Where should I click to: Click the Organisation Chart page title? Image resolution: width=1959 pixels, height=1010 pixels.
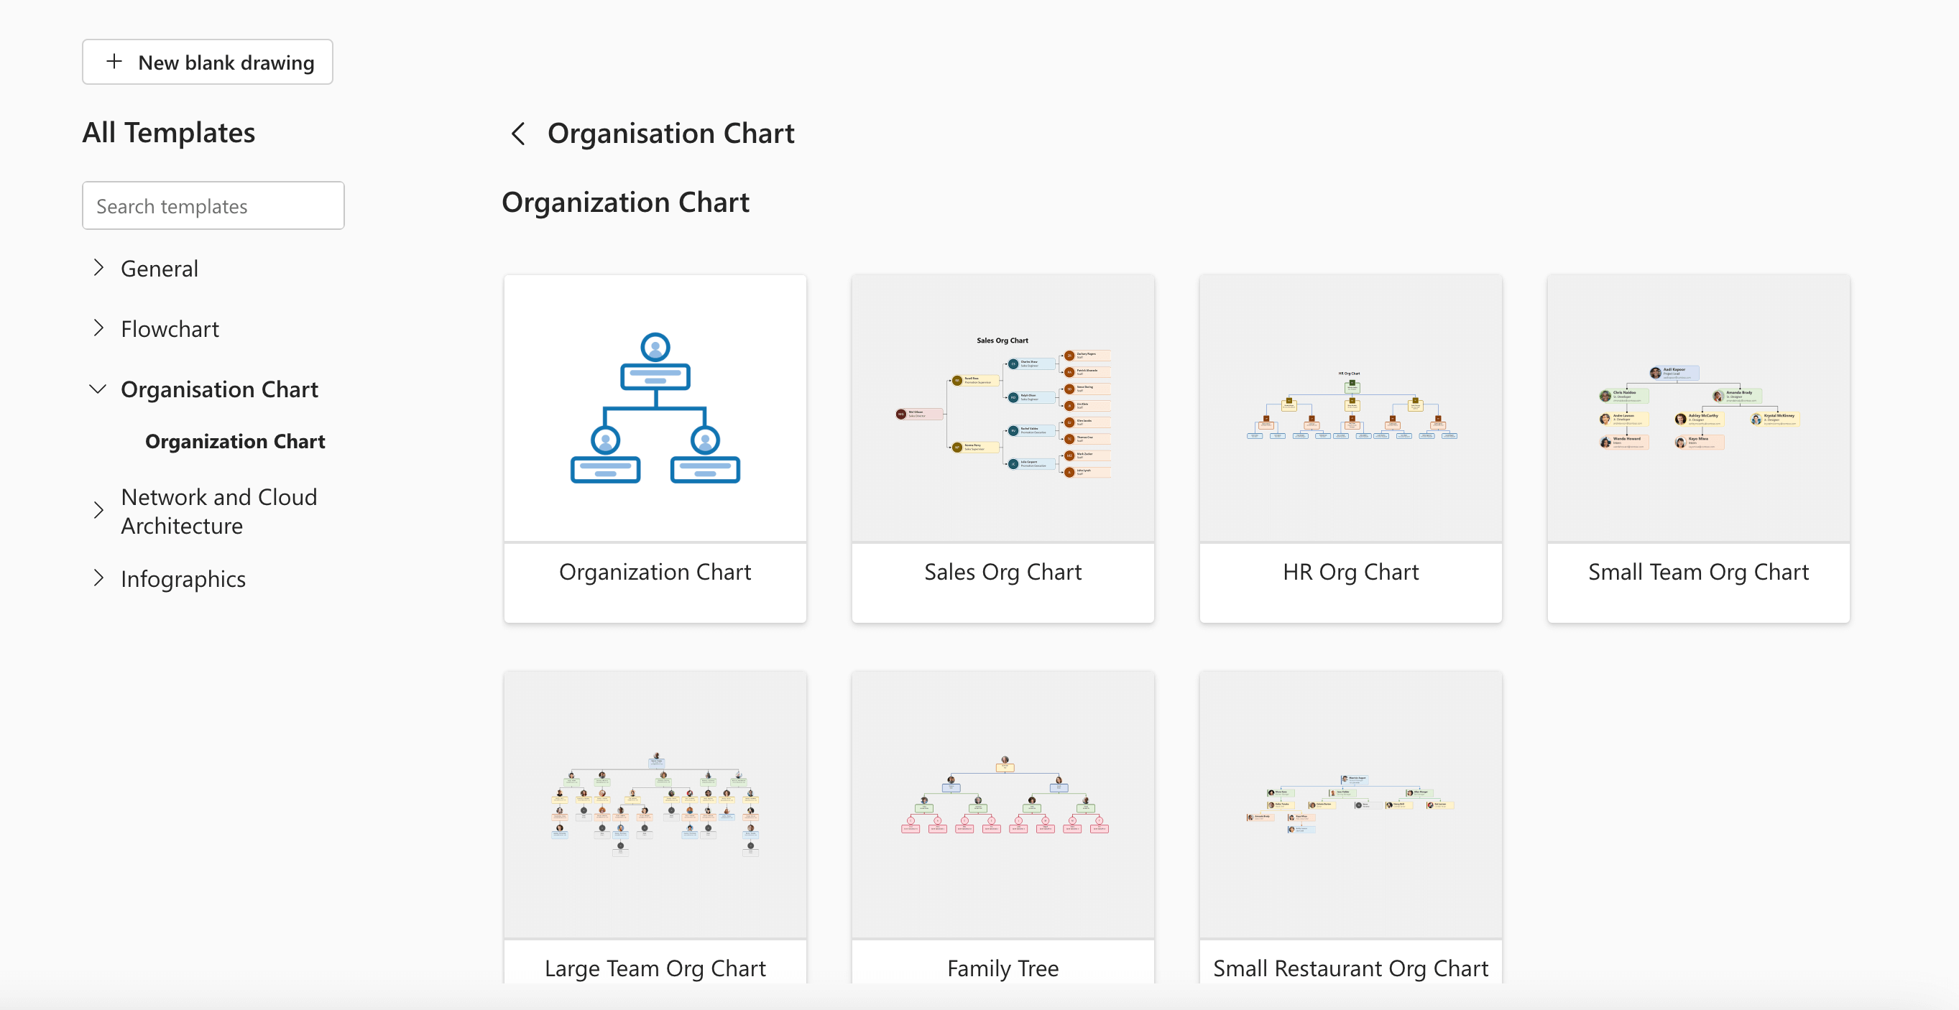671,133
